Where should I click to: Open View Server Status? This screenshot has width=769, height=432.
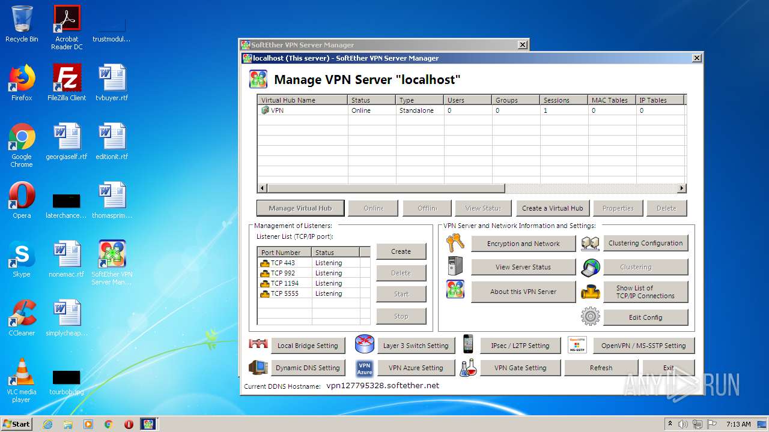(523, 267)
